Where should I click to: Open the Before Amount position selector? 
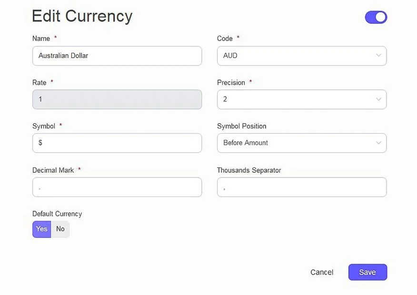click(x=295, y=143)
